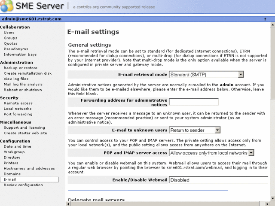The image size is (275, 206).
Task: Click the vertical scrollbar up arrow
Action: point(272,25)
